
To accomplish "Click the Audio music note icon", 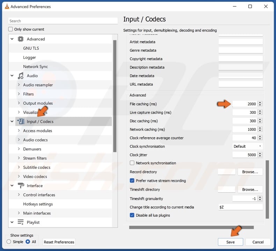I will [21, 76].
